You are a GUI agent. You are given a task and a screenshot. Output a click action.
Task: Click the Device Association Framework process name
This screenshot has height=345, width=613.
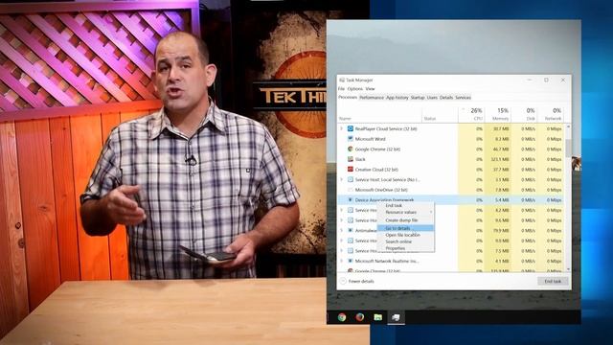coord(384,200)
